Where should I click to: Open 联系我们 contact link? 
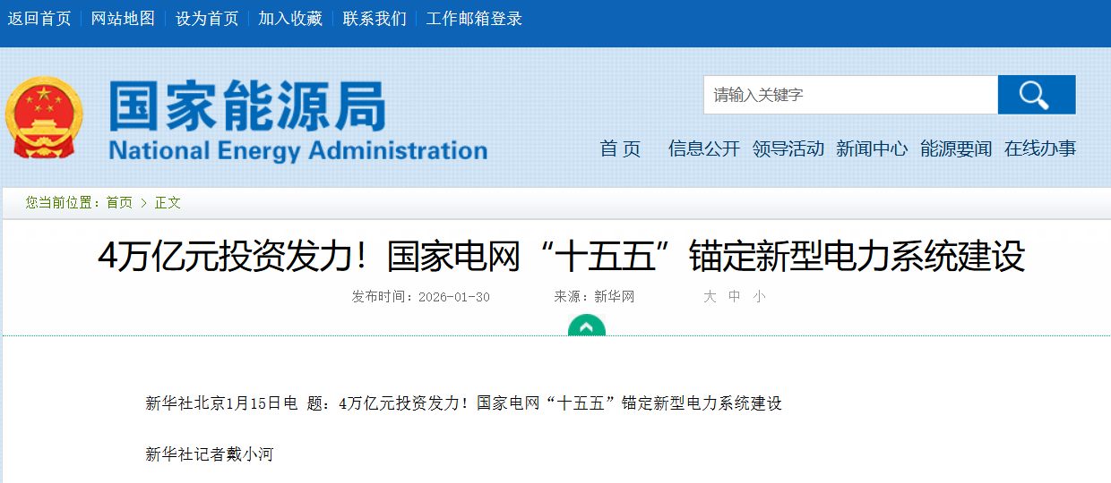(375, 19)
